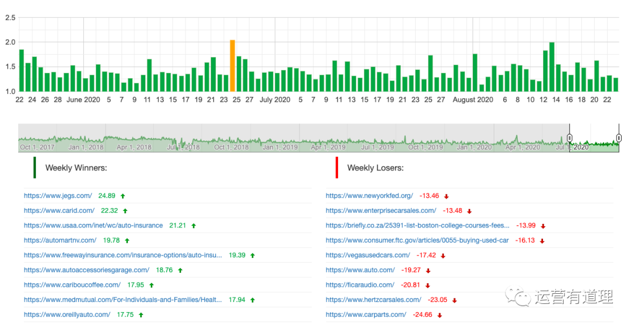Open the freewayinsurance.com link
This screenshot has height=325, width=634.
click(x=123, y=256)
